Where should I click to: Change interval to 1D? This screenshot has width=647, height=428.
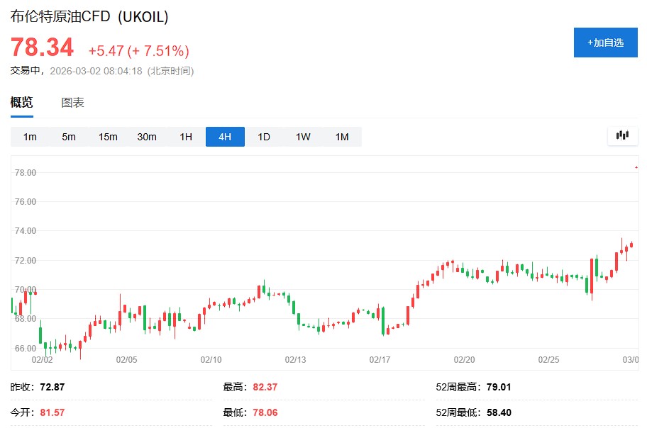coord(264,137)
